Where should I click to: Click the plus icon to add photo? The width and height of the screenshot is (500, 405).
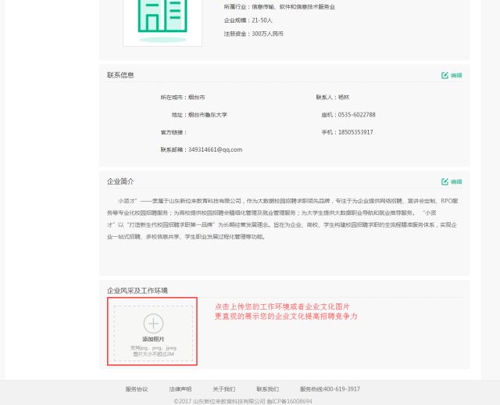click(x=153, y=324)
